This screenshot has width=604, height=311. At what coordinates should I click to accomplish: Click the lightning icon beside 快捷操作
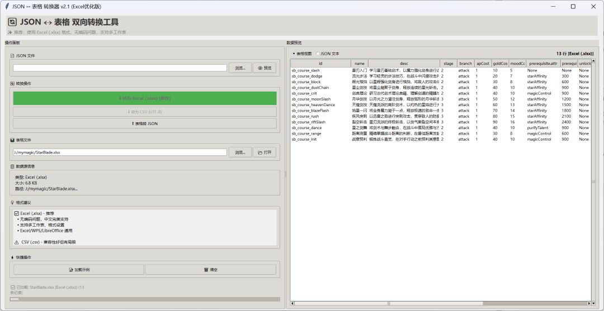tap(12, 257)
